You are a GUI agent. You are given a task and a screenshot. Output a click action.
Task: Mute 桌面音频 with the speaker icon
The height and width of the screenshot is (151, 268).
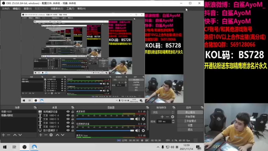pos(137,119)
